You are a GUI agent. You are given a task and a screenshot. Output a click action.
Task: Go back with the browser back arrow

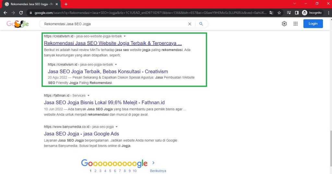click(x=5, y=13)
